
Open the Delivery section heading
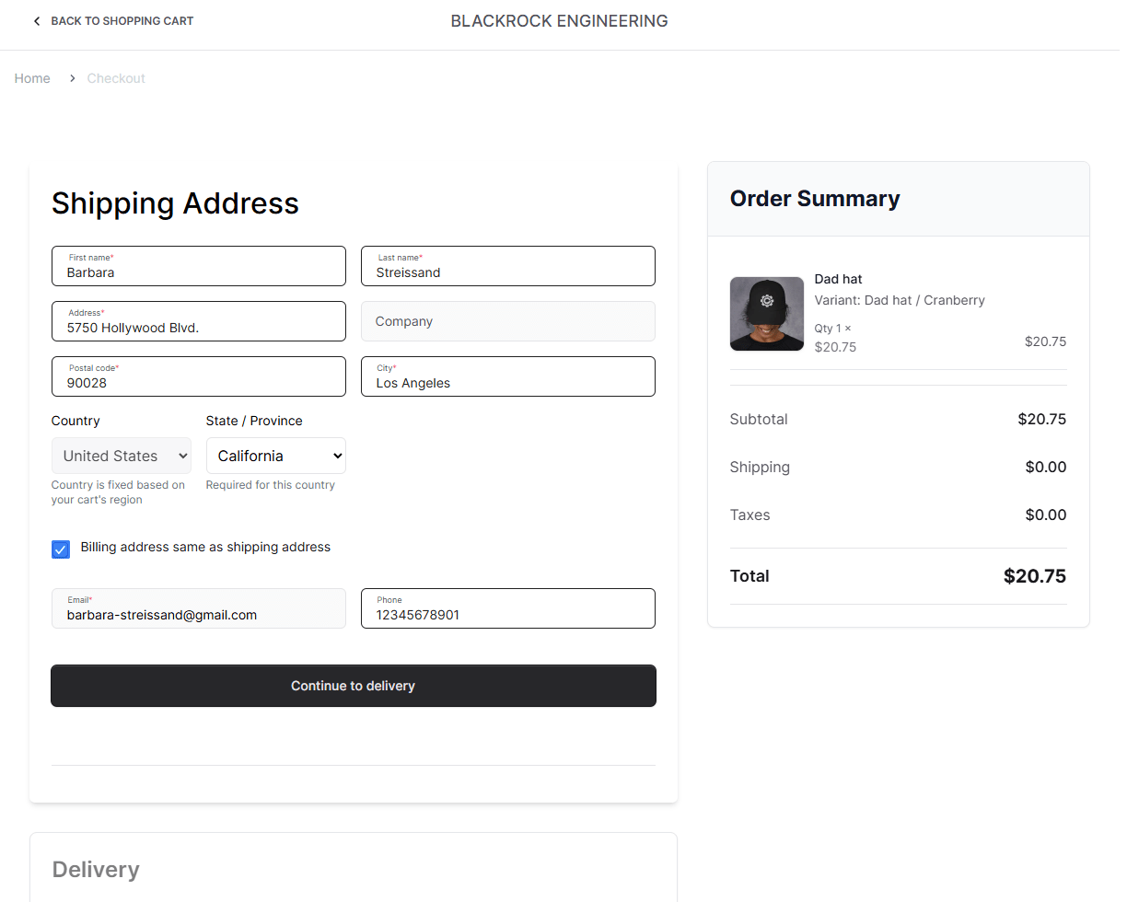tap(96, 869)
